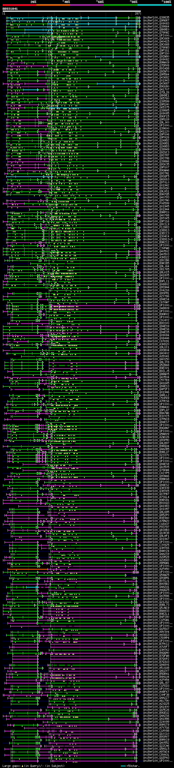
Task: Click the label UniRef100_Q9ZWT0
Action: coord(156,72)
